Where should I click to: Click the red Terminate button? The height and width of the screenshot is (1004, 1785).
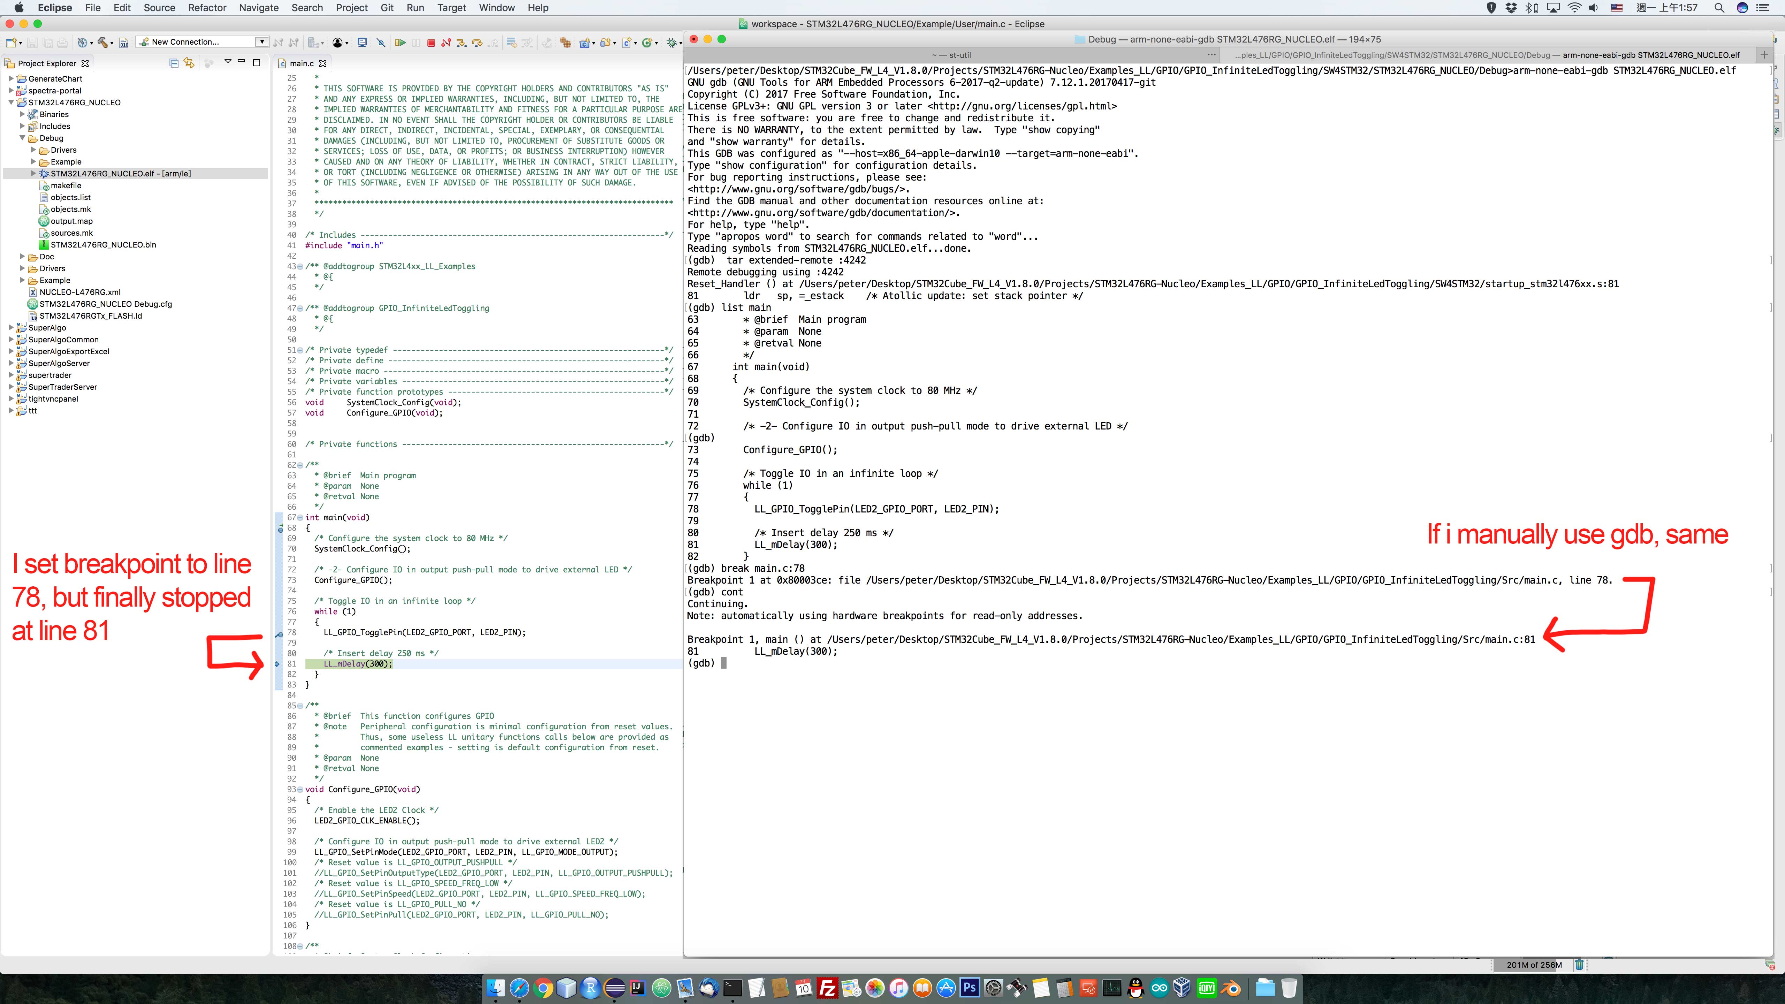click(431, 43)
